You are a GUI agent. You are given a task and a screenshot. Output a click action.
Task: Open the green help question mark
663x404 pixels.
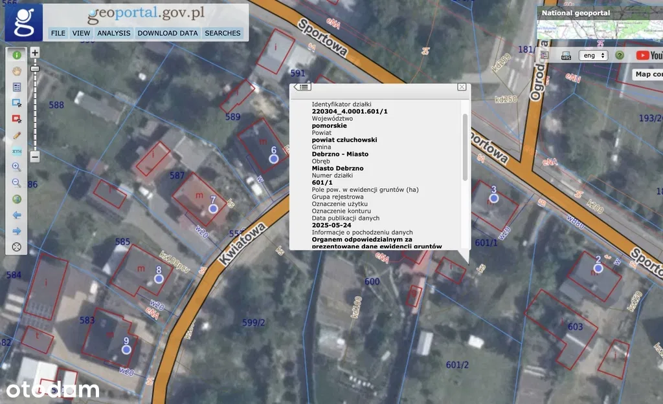pos(620,56)
